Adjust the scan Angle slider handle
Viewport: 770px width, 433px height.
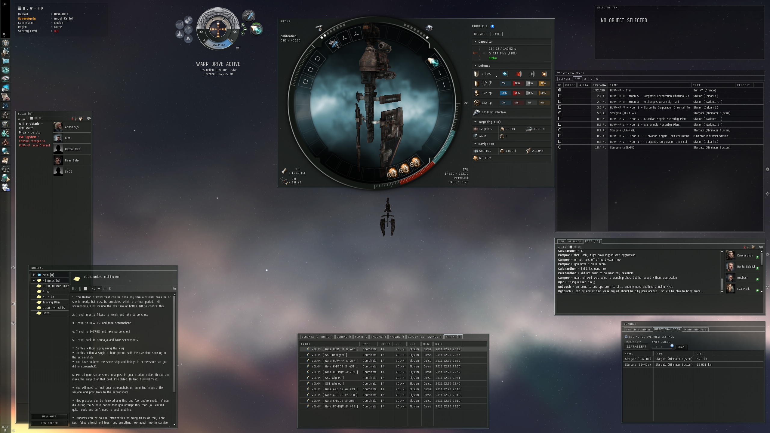(672, 346)
